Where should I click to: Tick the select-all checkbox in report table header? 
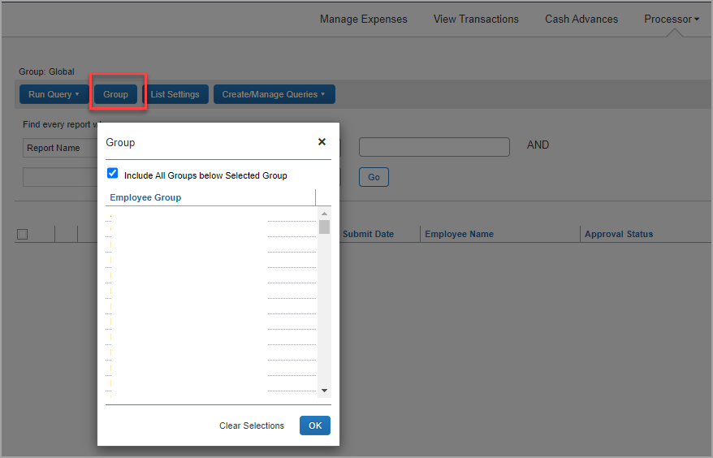point(23,234)
